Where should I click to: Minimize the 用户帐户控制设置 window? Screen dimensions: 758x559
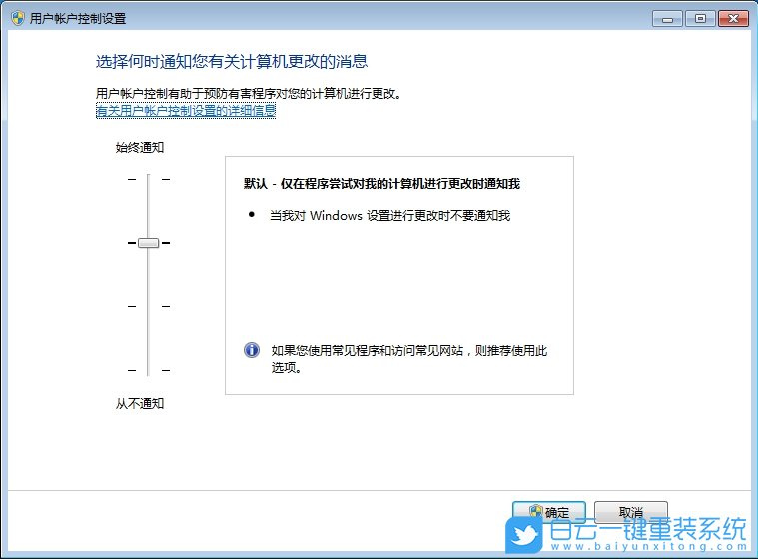[667, 19]
